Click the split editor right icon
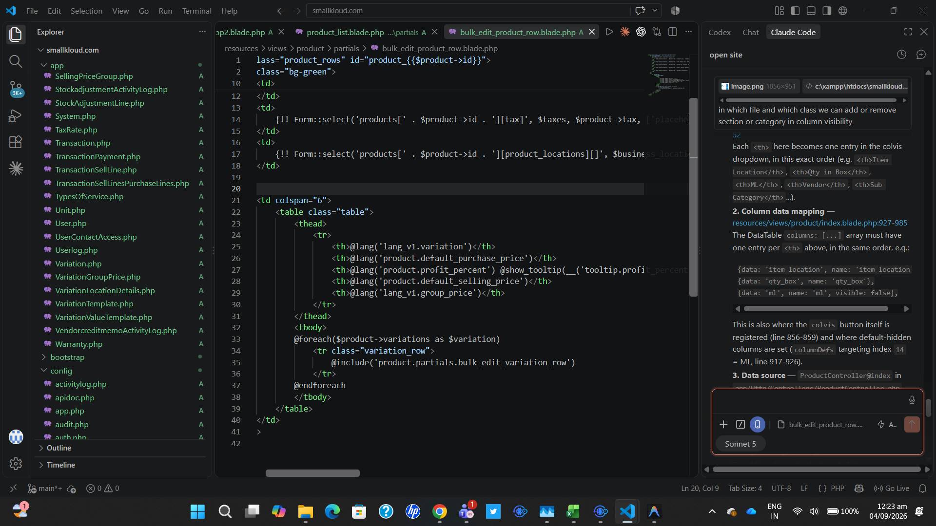Image resolution: width=936 pixels, height=526 pixels. pyautogui.click(x=673, y=32)
